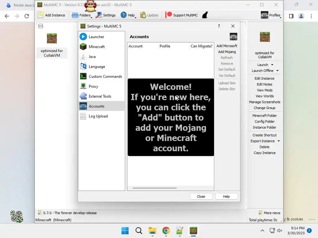The height and width of the screenshot is (238, 318).
Task: Open the Windows Start menu
Action: tap(125, 231)
